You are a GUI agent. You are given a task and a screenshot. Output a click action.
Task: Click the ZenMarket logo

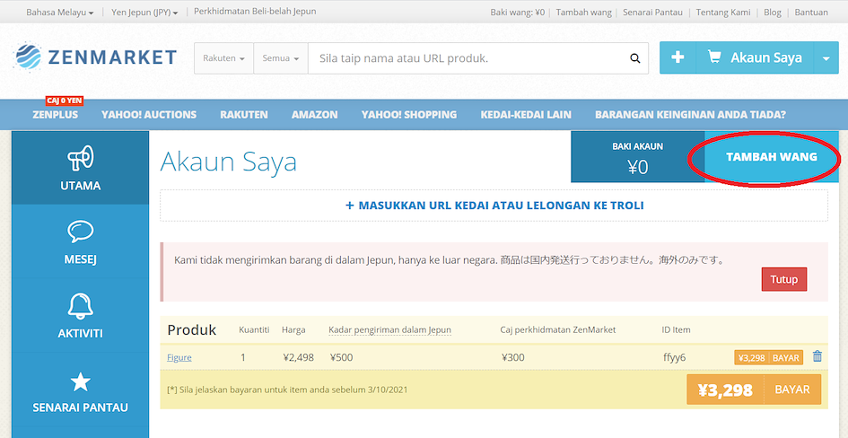96,57
